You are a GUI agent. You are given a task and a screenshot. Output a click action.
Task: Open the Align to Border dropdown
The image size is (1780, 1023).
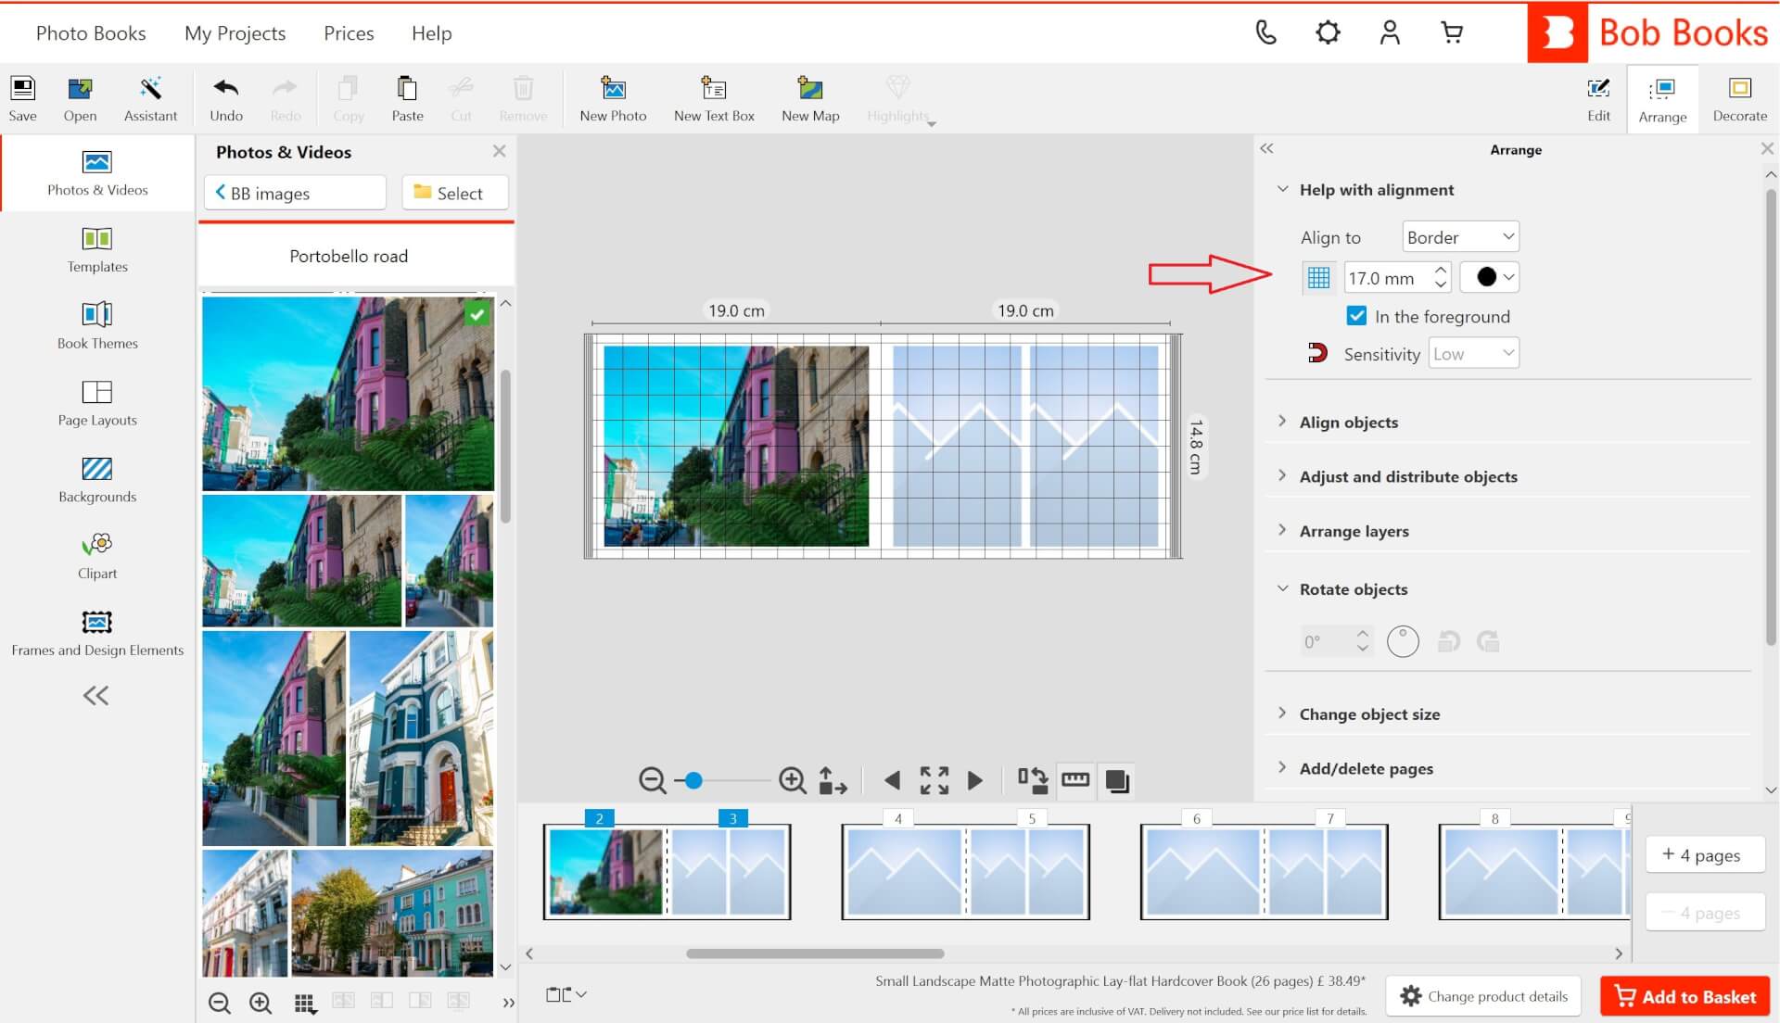point(1460,237)
